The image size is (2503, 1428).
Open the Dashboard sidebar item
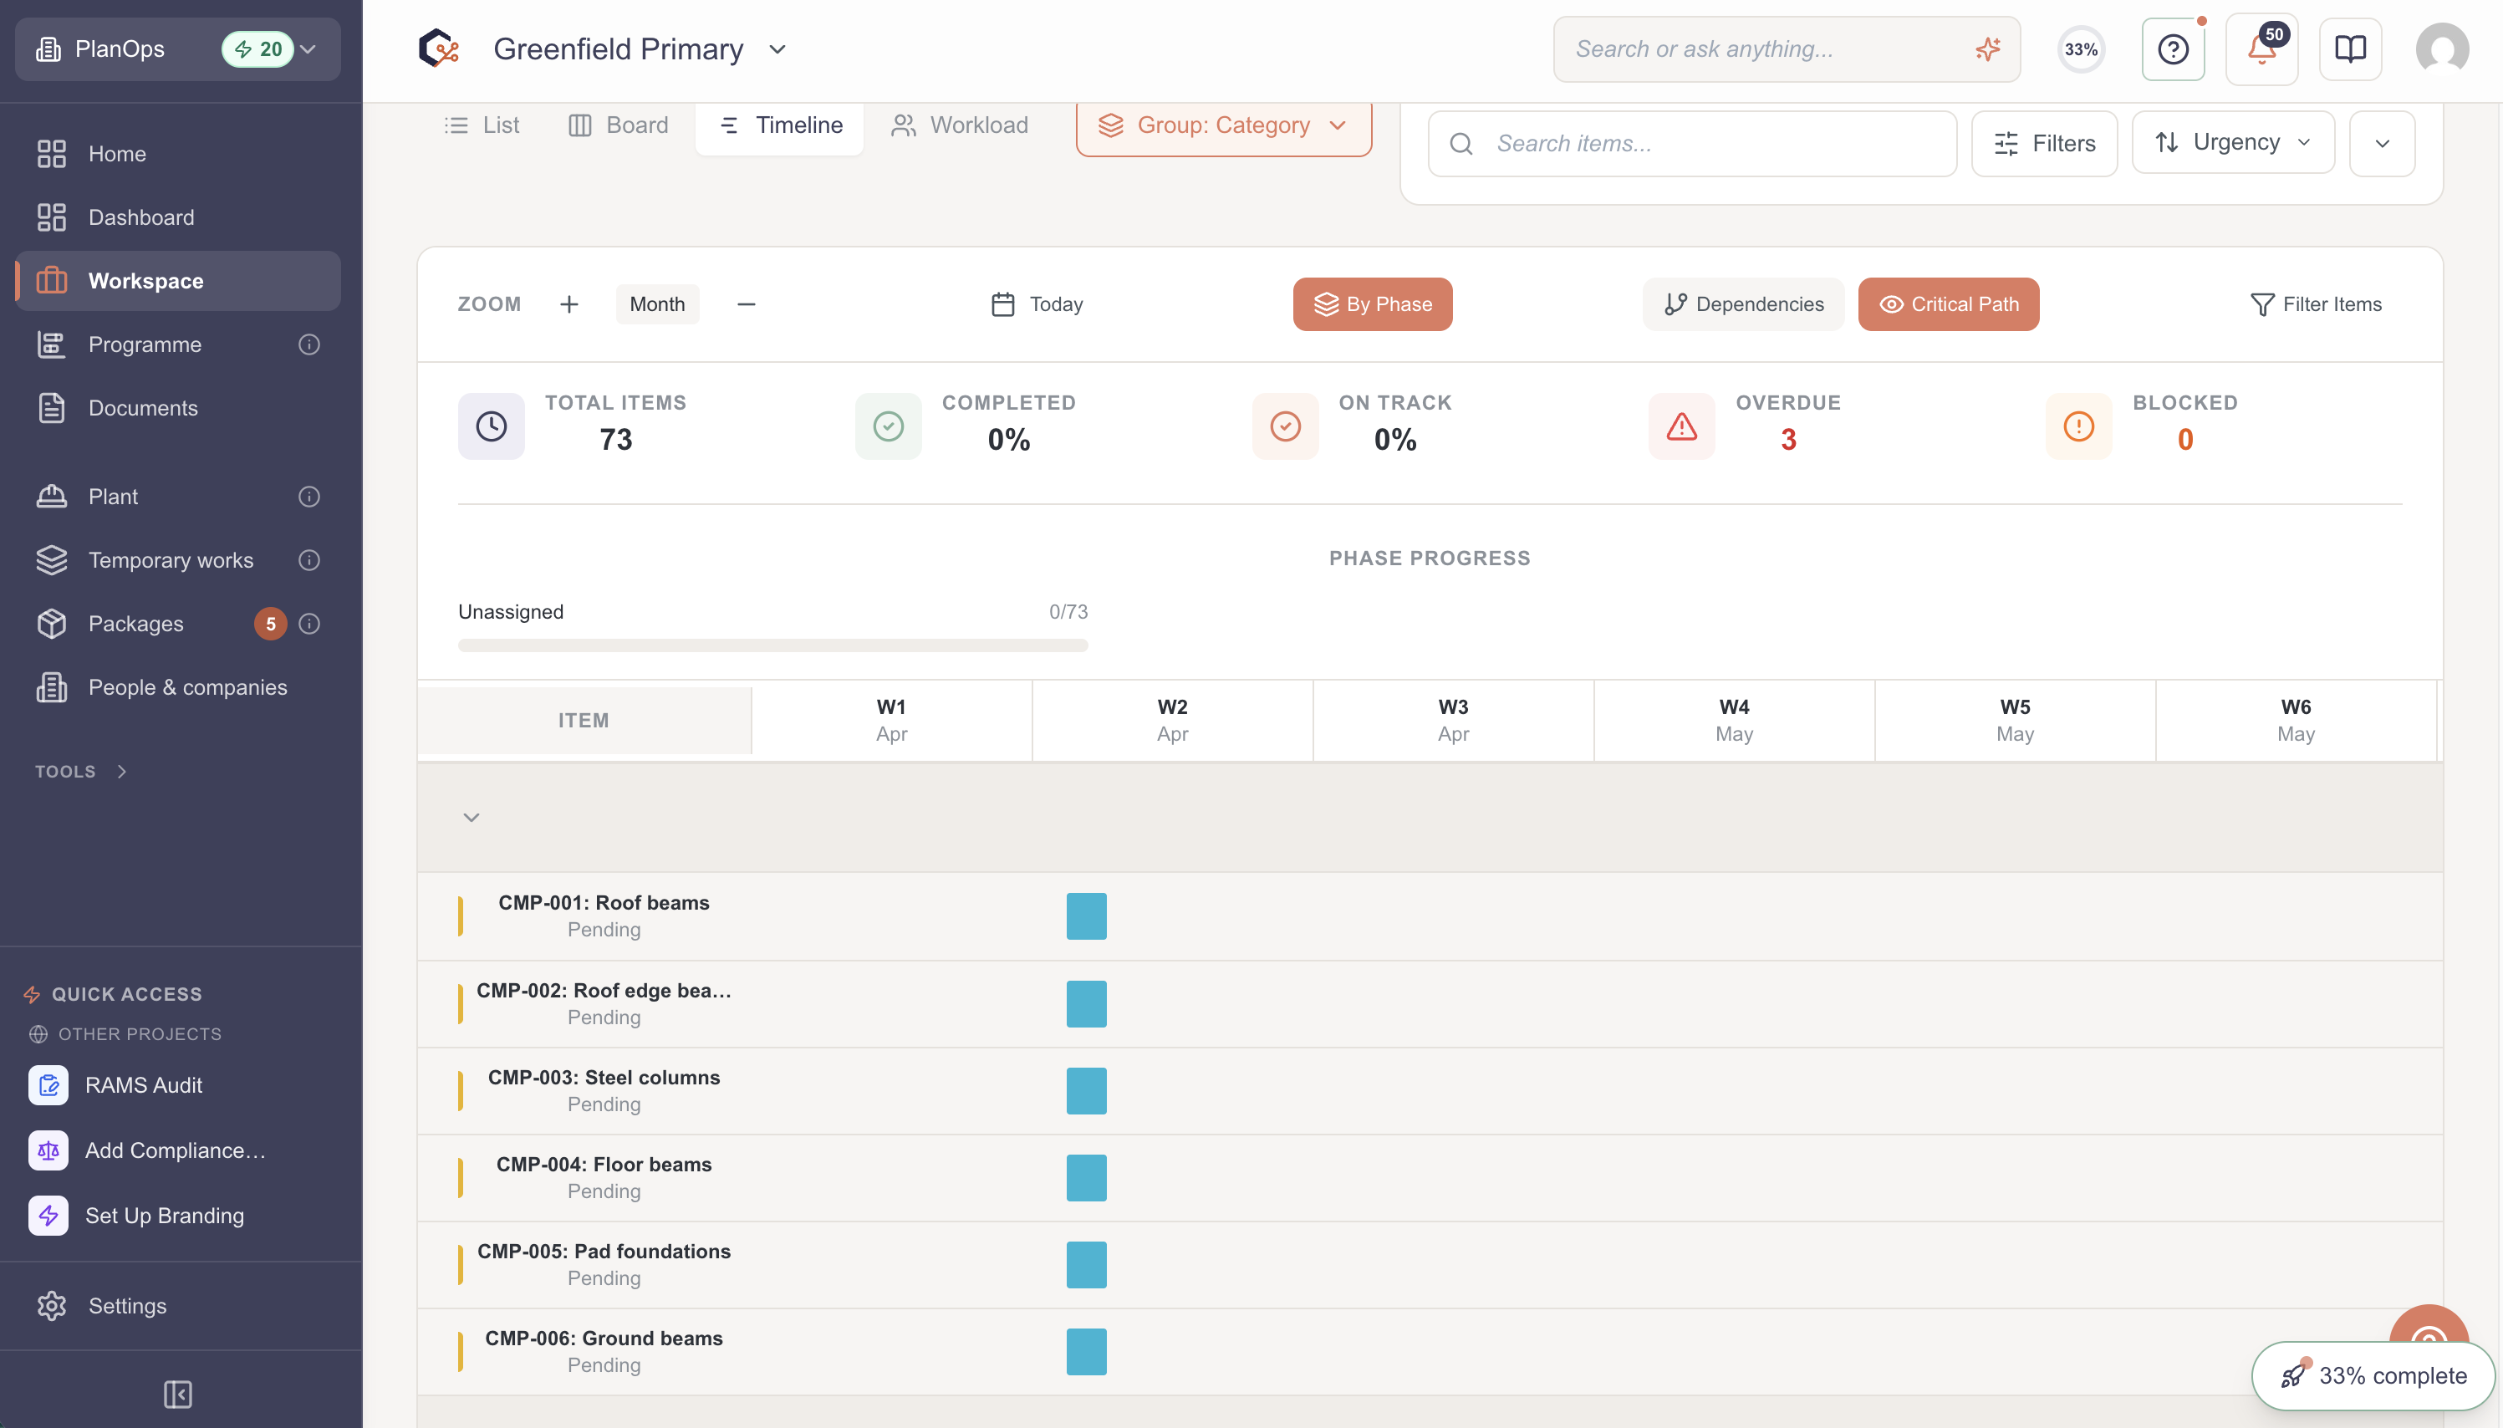point(177,217)
